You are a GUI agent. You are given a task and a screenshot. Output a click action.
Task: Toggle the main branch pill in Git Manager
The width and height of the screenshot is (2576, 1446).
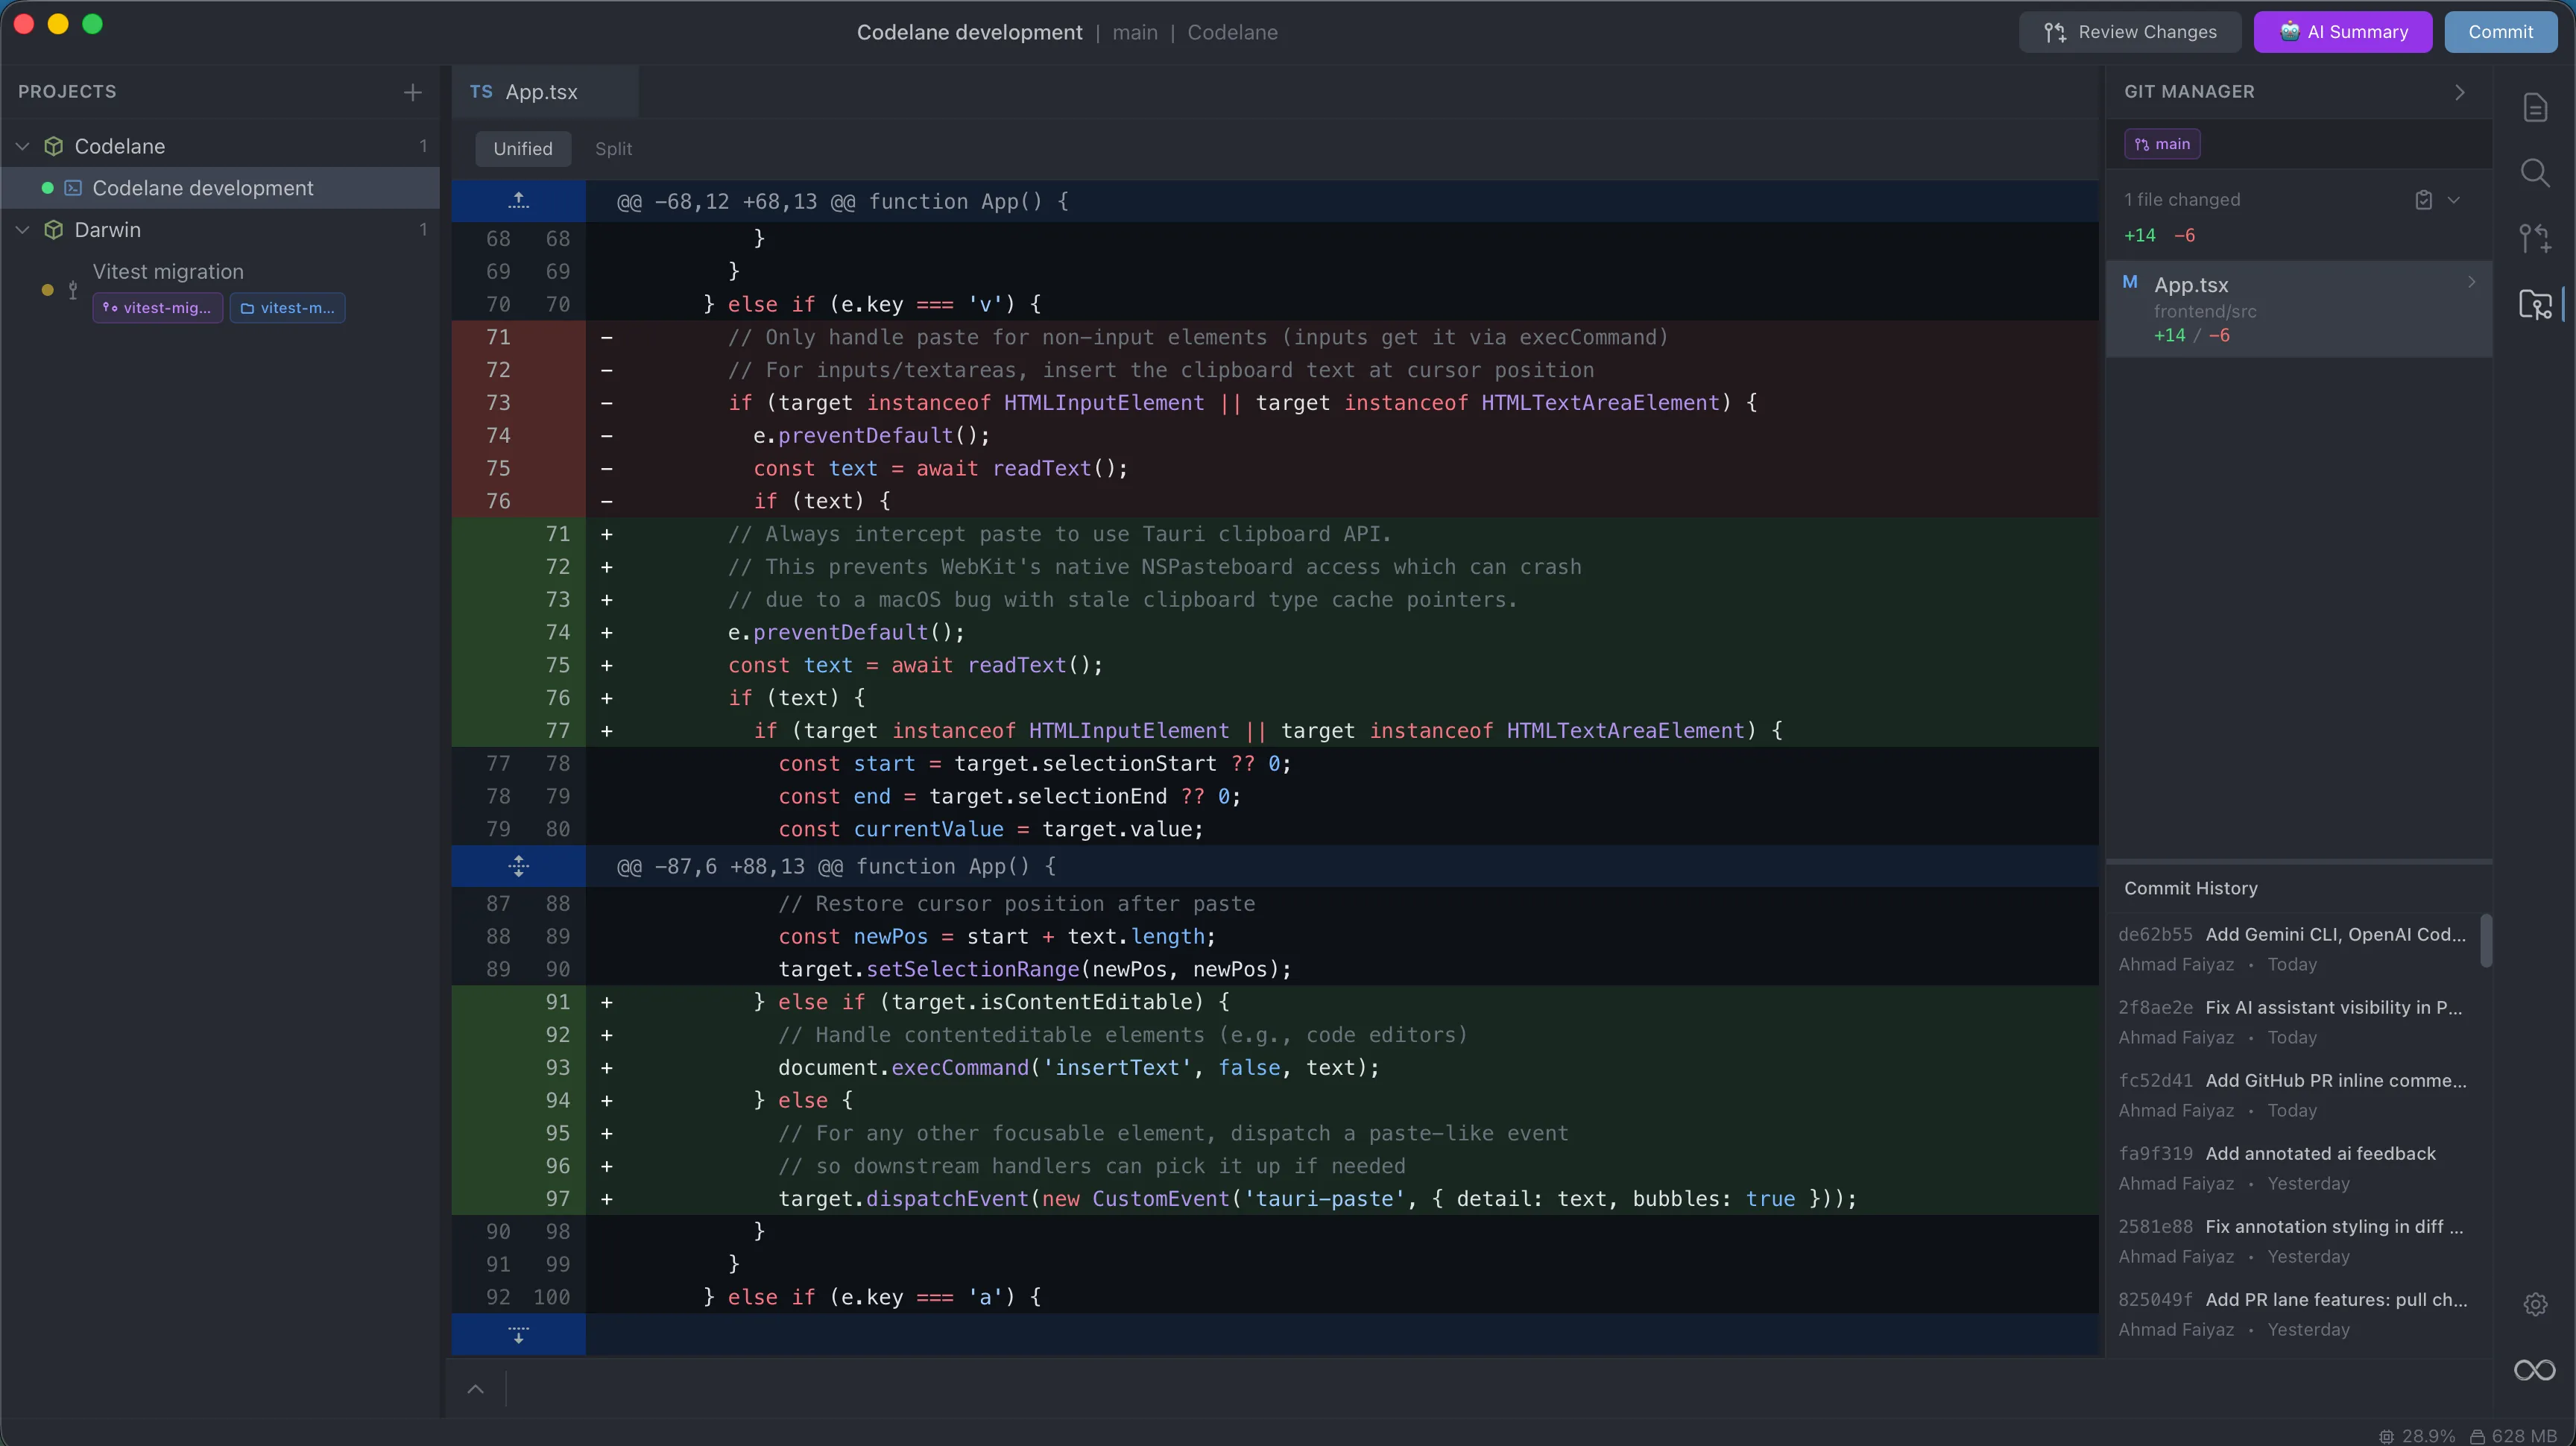coord(2162,143)
